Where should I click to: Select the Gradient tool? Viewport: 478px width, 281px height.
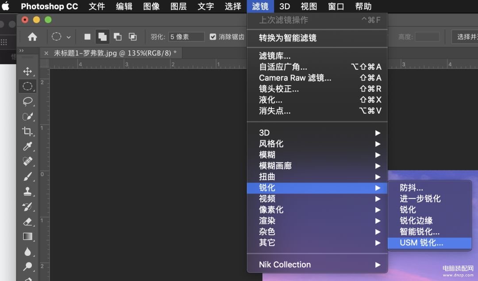point(27,236)
